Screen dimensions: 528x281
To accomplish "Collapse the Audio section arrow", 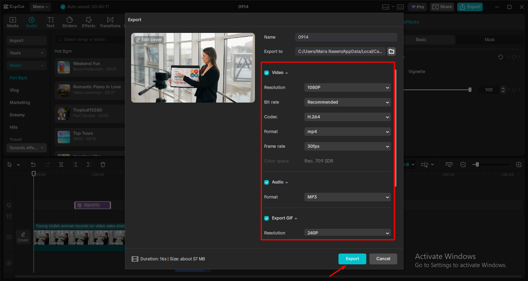I will [x=287, y=182].
